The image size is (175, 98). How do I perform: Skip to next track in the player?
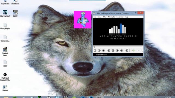(x=121, y=51)
